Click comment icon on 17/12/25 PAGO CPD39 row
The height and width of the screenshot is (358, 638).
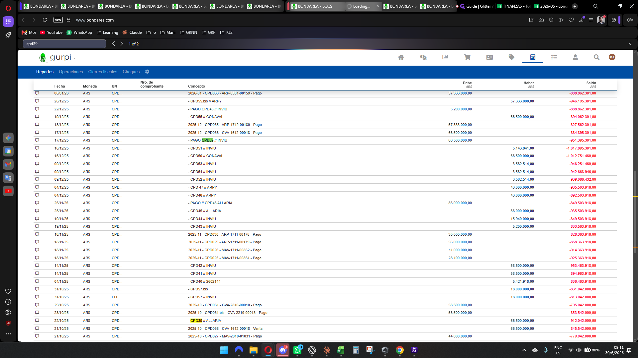pos(37,140)
